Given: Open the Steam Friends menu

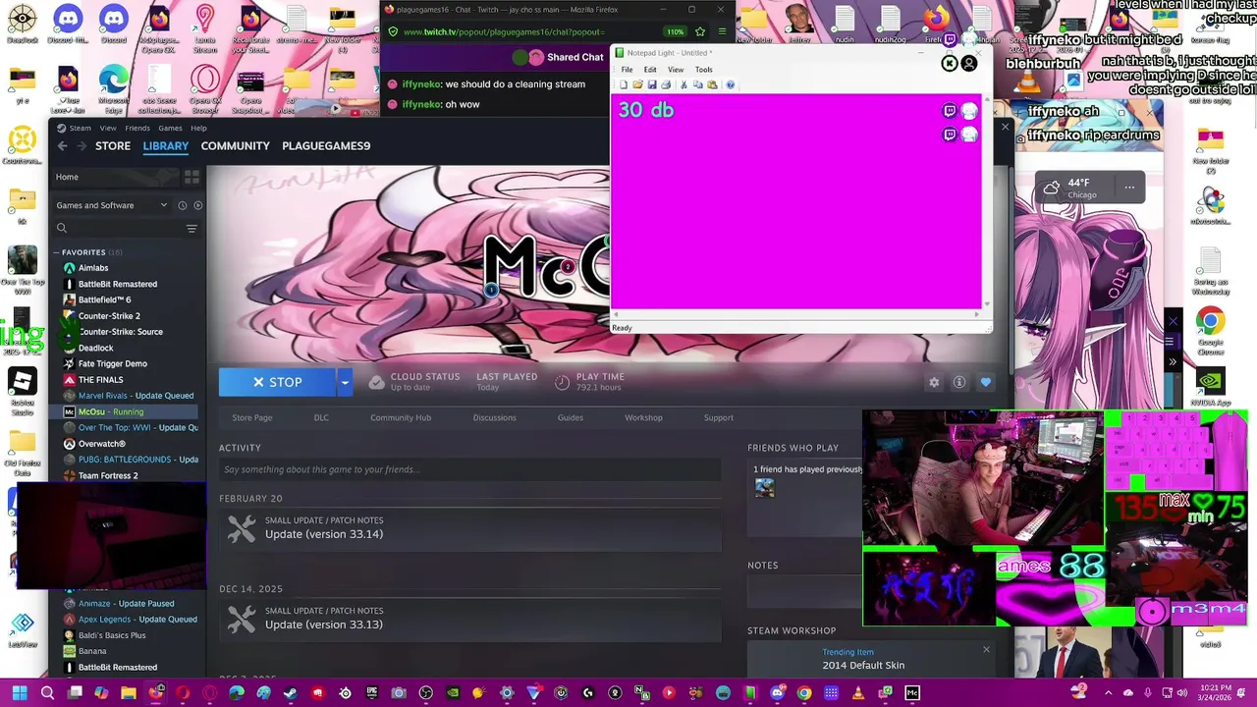Looking at the screenshot, I should click(137, 128).
